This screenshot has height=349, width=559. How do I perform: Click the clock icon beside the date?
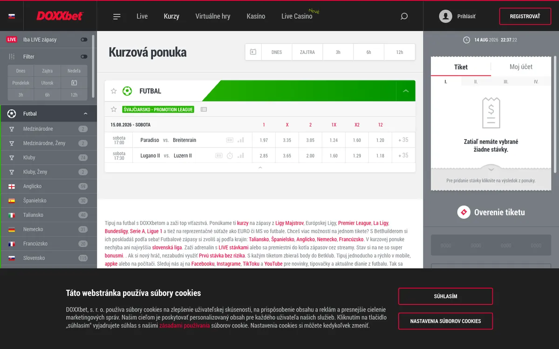(x=466, y=40)
